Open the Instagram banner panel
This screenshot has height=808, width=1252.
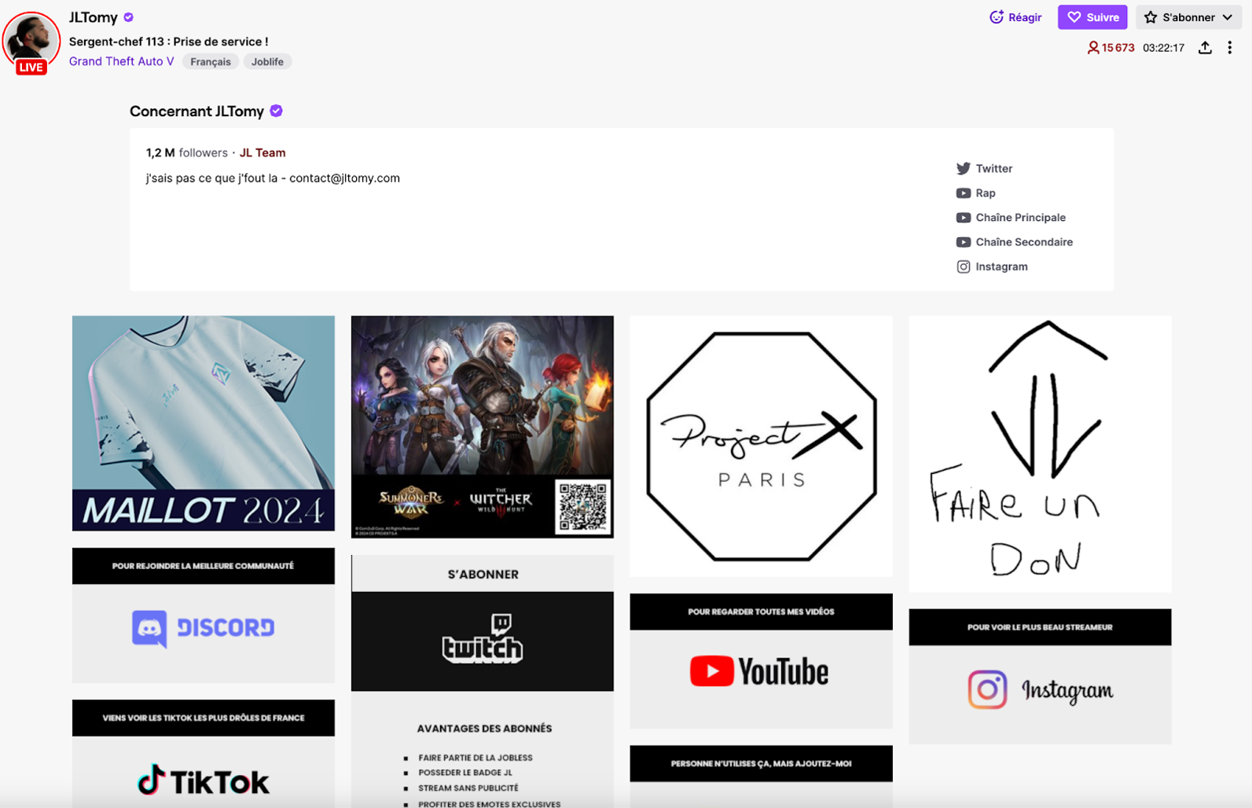(1040, 677)
